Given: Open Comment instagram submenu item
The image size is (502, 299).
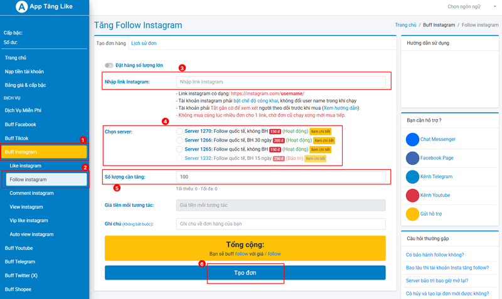Looking at the screenshot, I should (x=31, y=193).
